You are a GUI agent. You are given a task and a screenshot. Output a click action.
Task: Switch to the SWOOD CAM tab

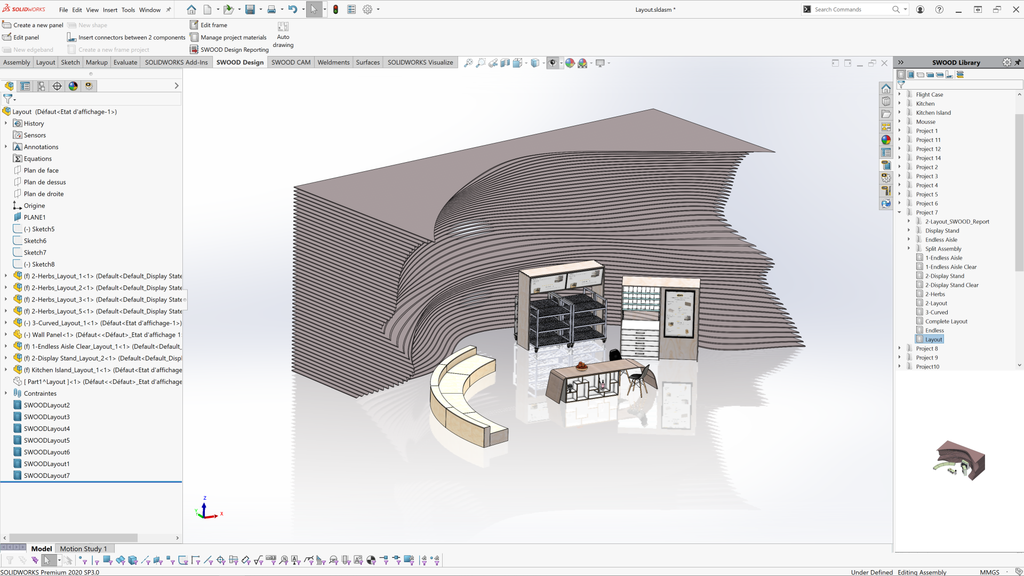[x=291, y=62]
